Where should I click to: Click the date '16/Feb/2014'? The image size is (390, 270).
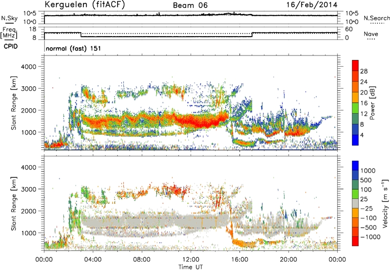pyautogui.click(x=312, y=4)
